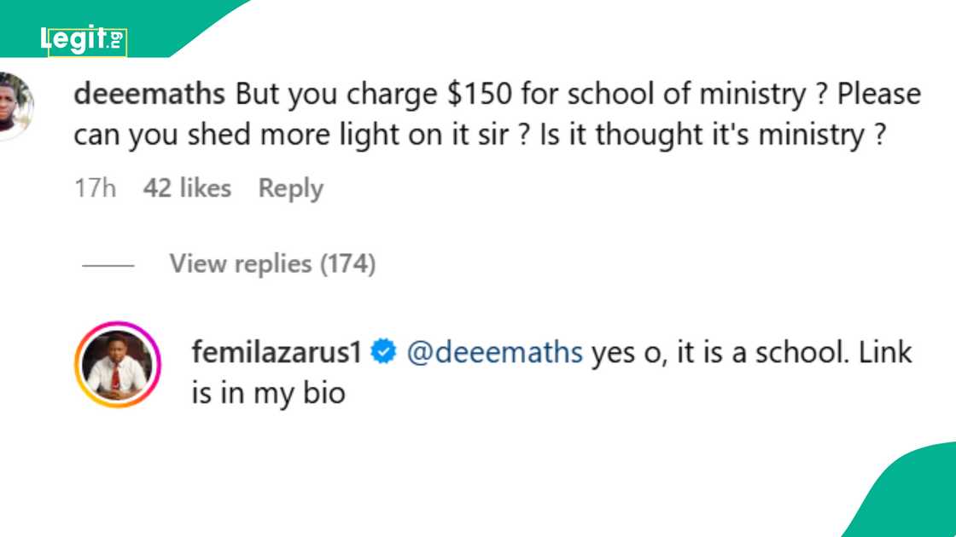
Task: Open deeemaths profile picture
Action: click(x=15, y=105)
